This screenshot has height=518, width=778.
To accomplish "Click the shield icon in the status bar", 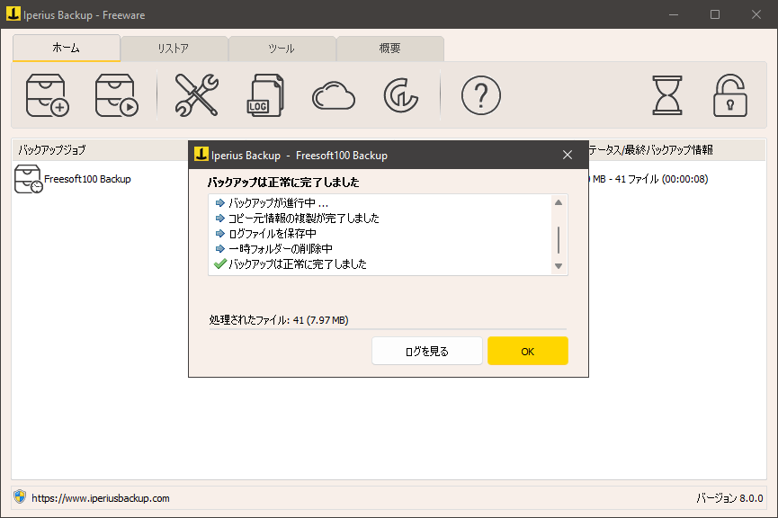I will (20, 497).
